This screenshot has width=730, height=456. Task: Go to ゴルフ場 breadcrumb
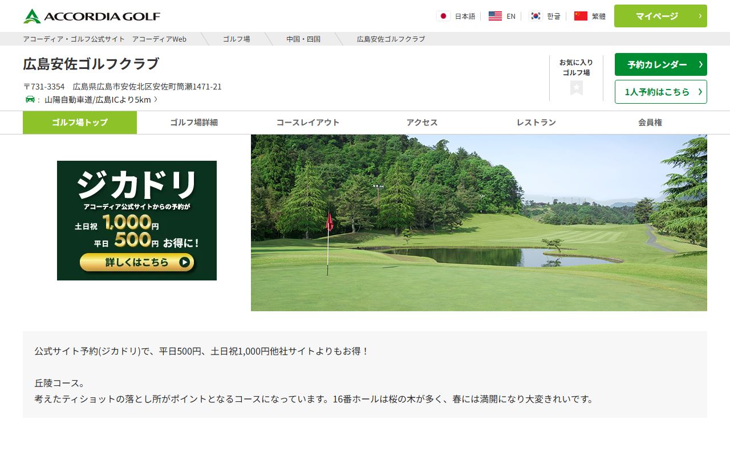236,39
